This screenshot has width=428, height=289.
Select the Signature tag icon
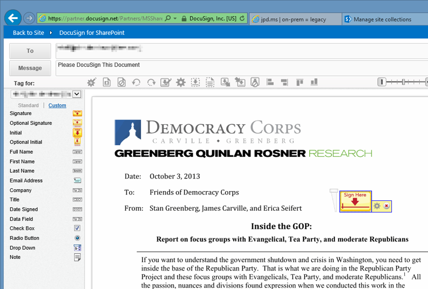tap(78, 113)
